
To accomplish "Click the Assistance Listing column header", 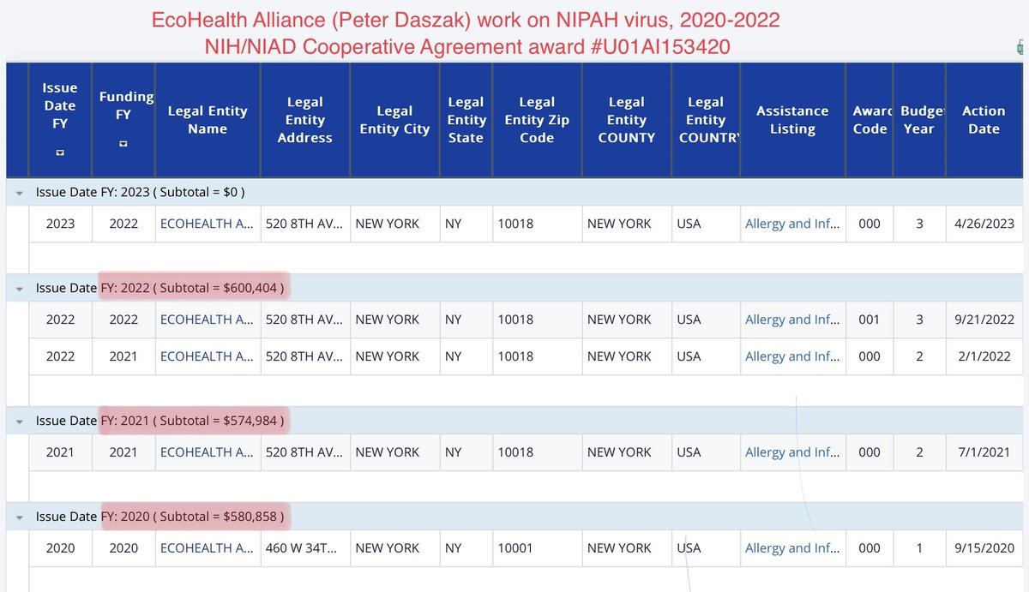I will pos(792,120).
